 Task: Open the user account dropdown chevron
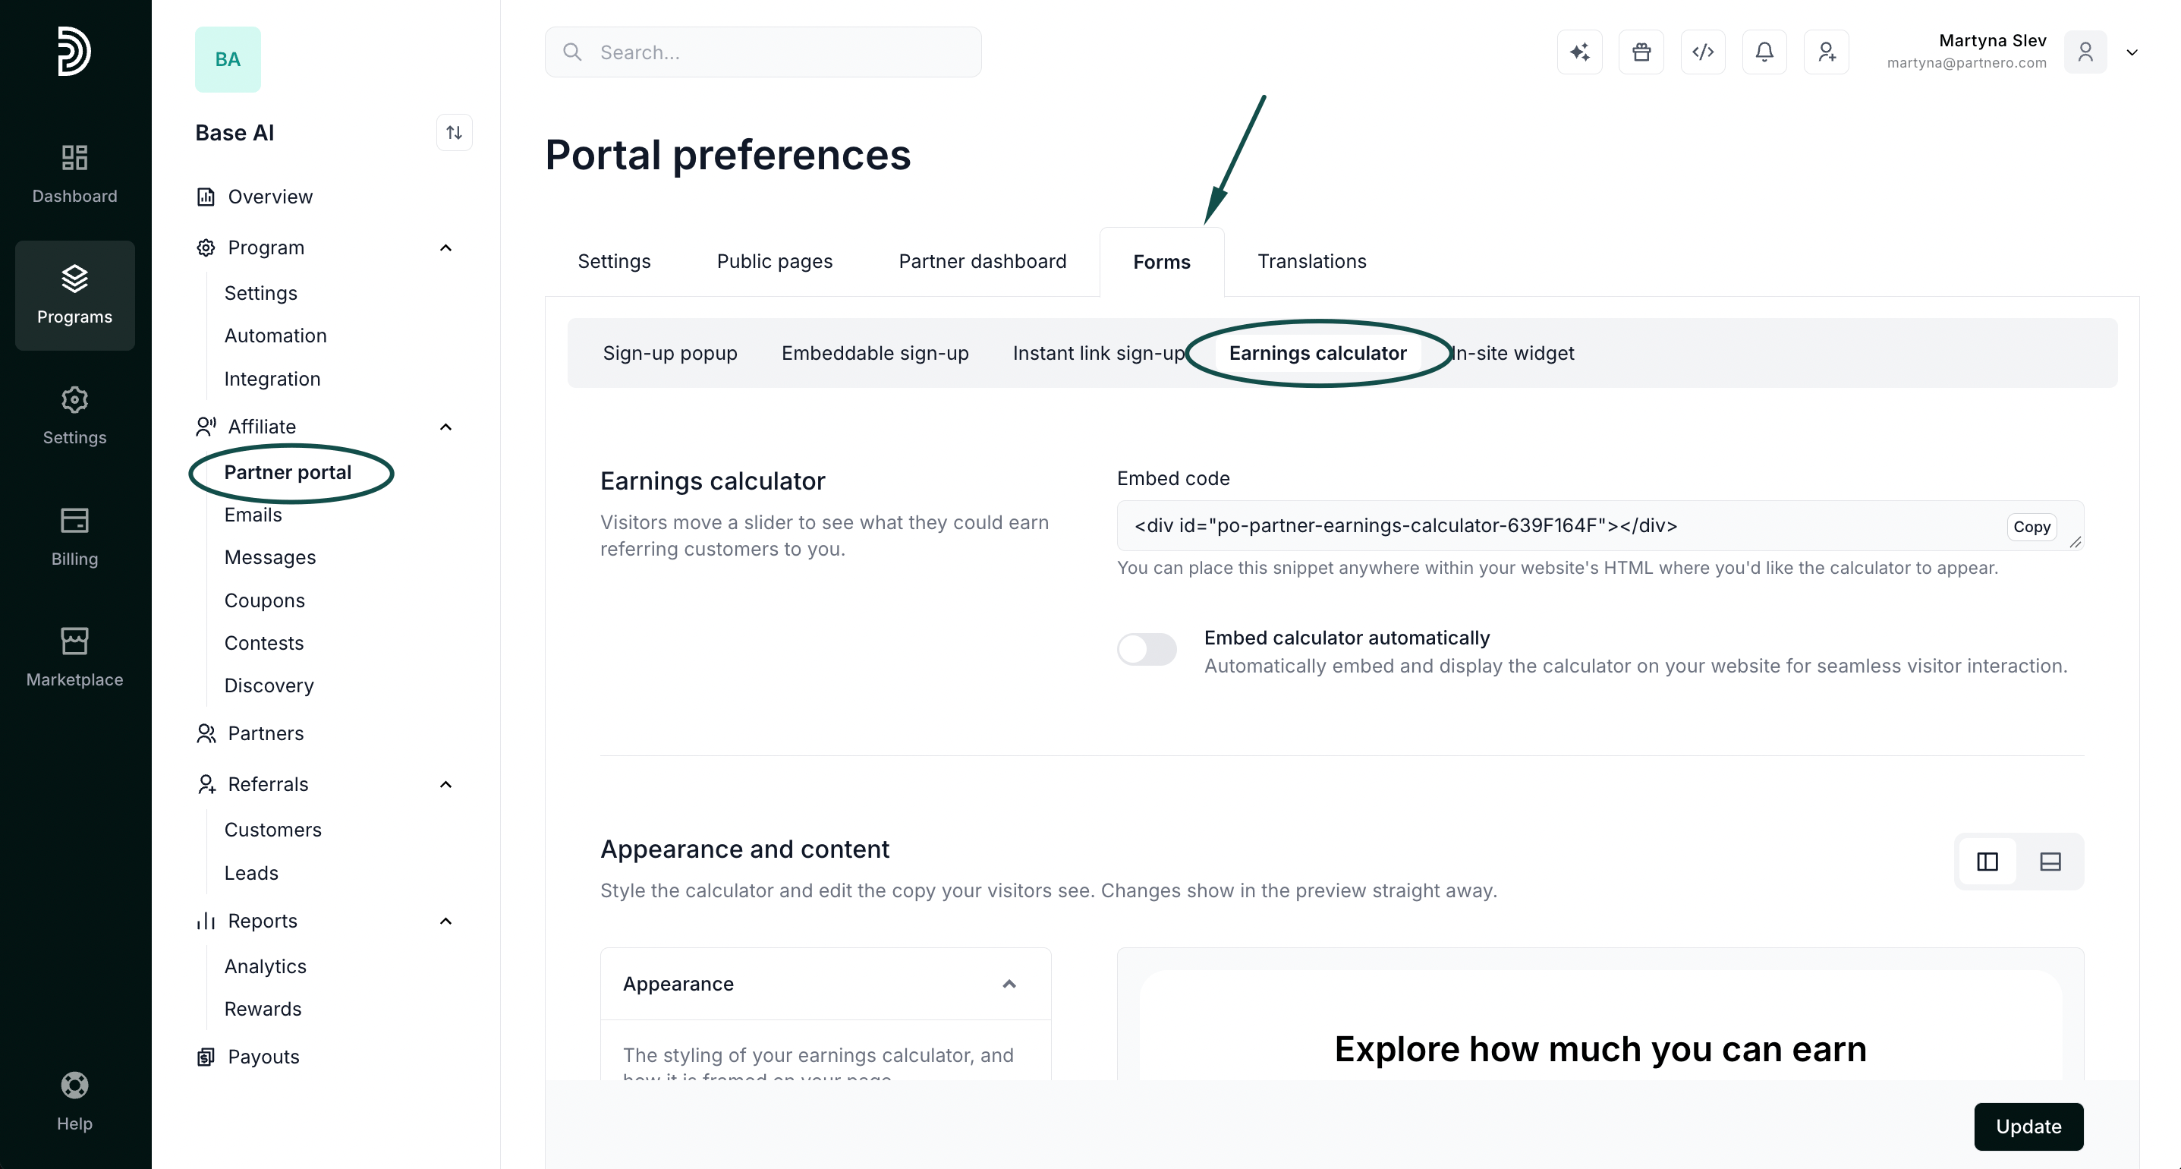pyautogui.click(x=2132, y=52)
